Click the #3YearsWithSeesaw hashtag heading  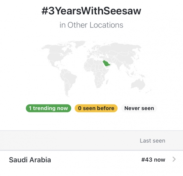click(91, 11)
